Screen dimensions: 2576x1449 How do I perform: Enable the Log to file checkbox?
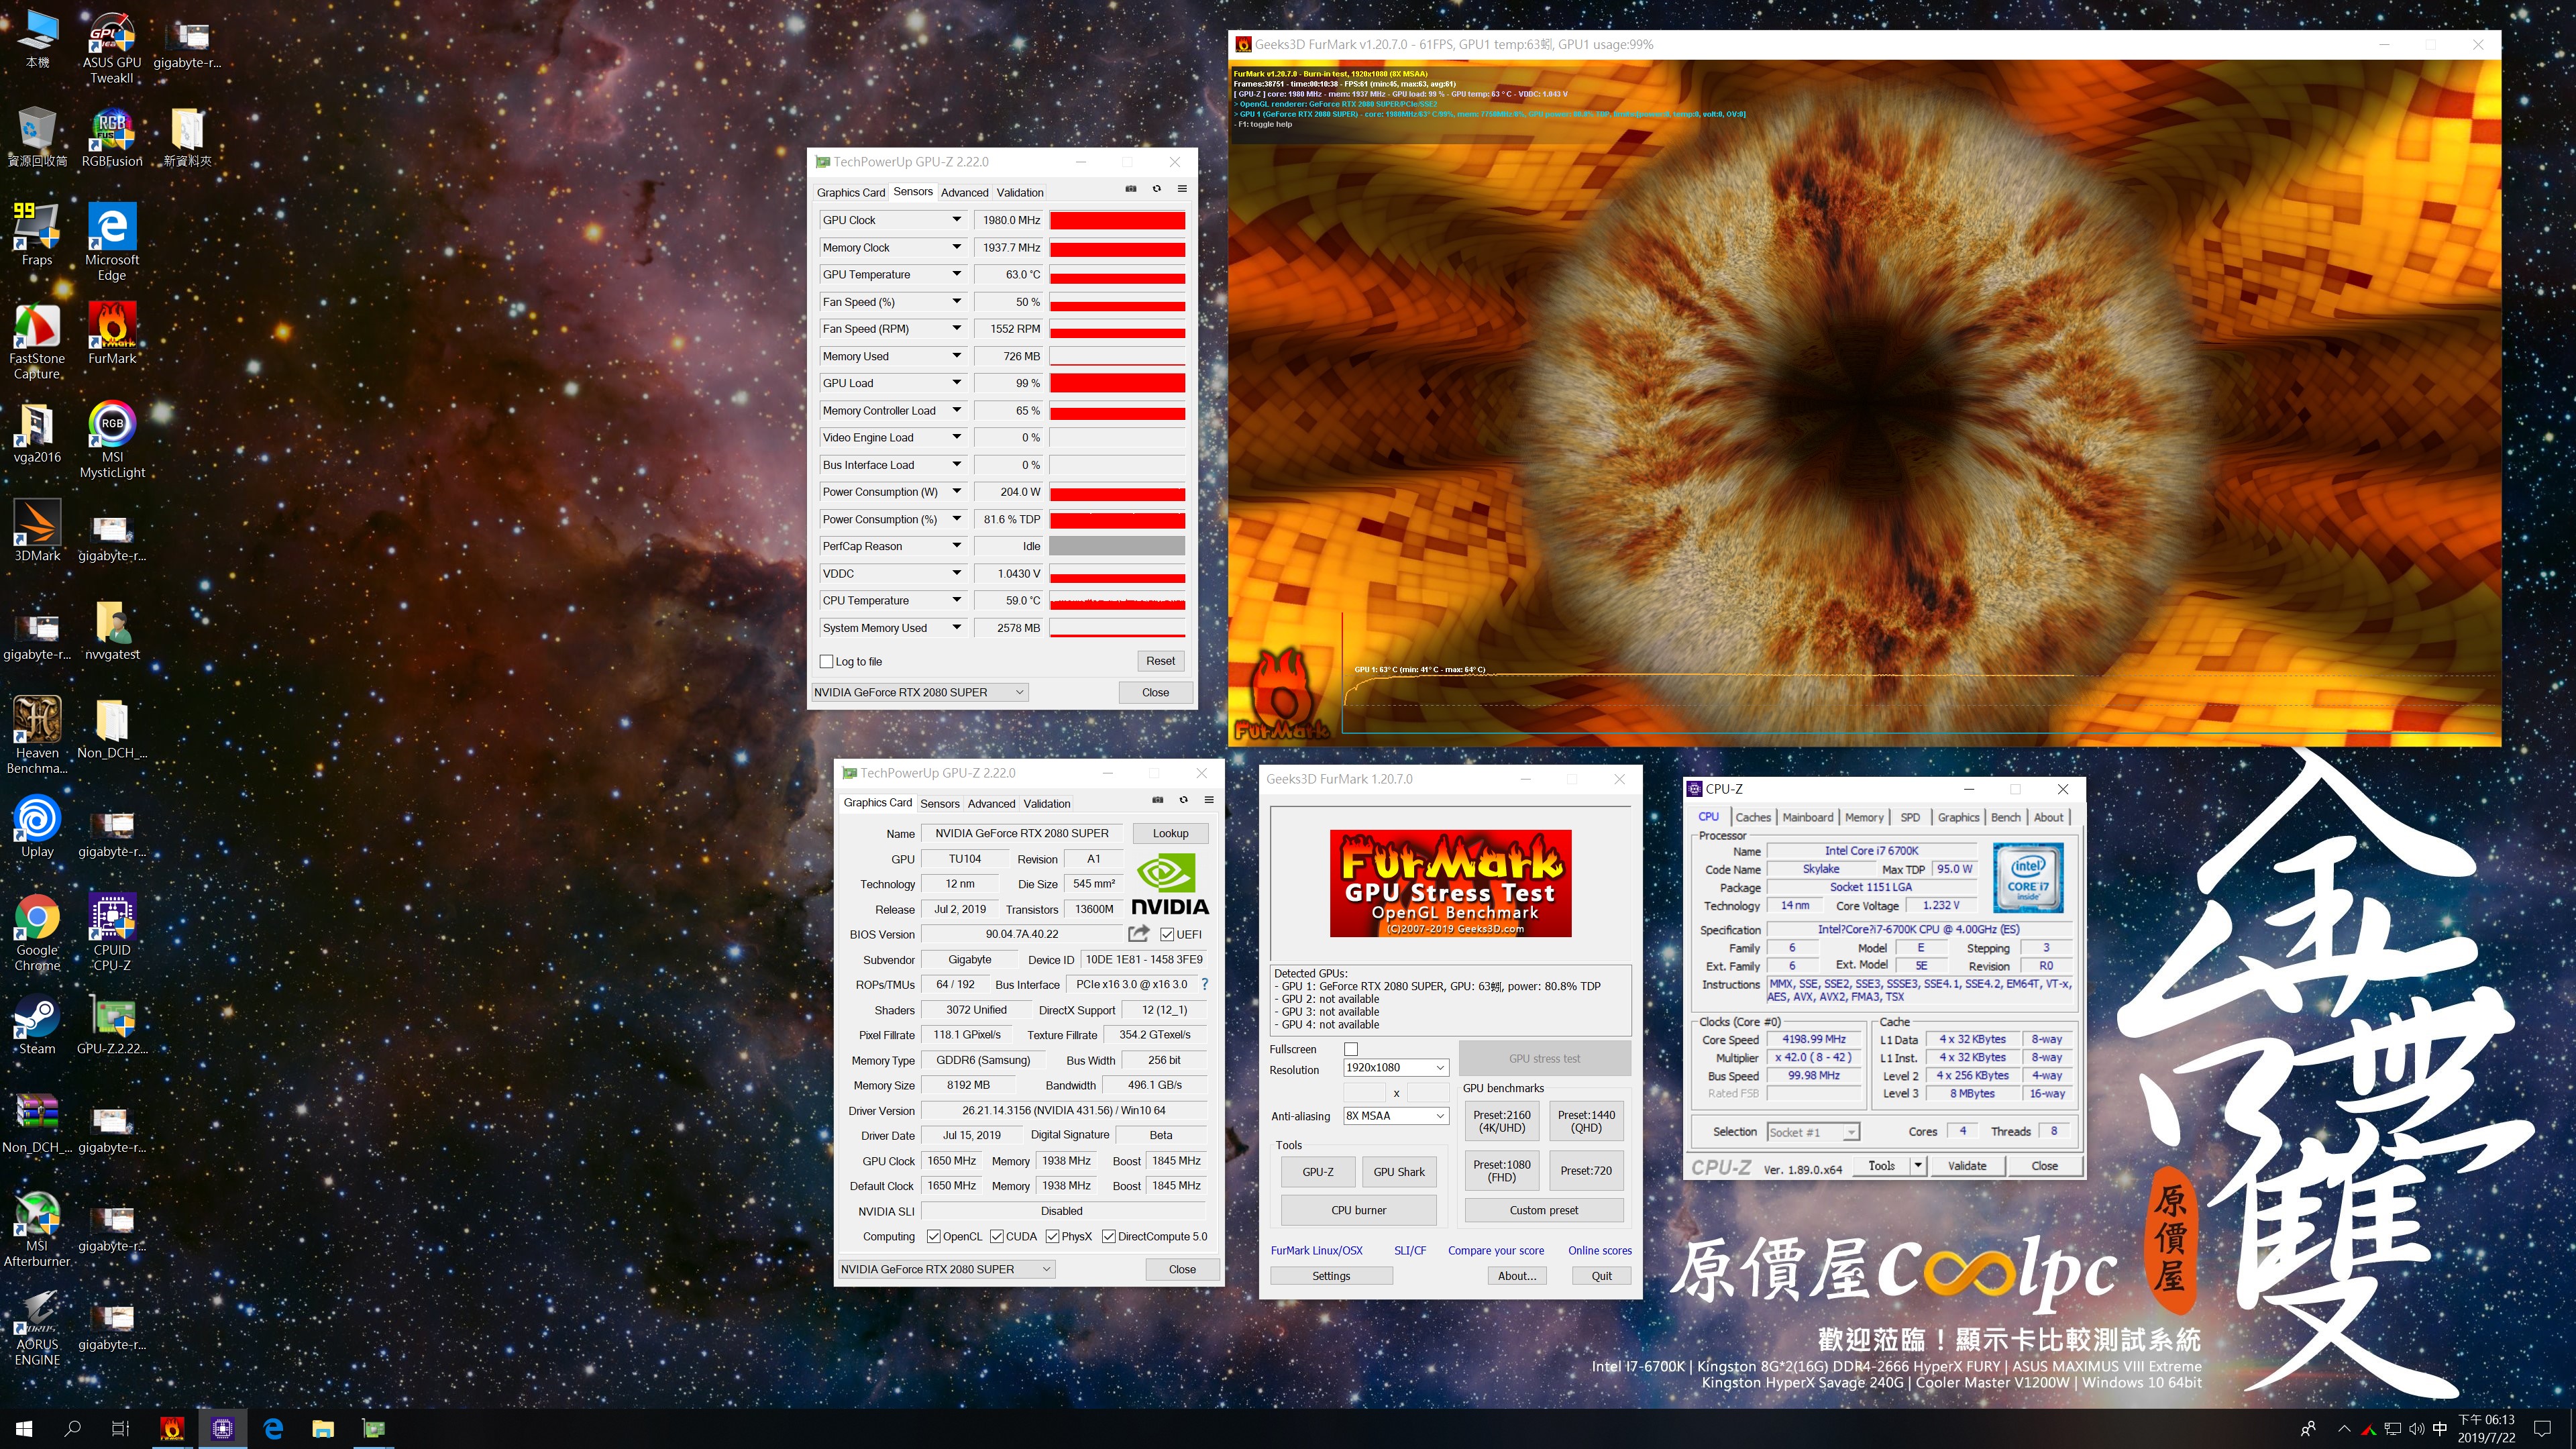pos(826,661)
